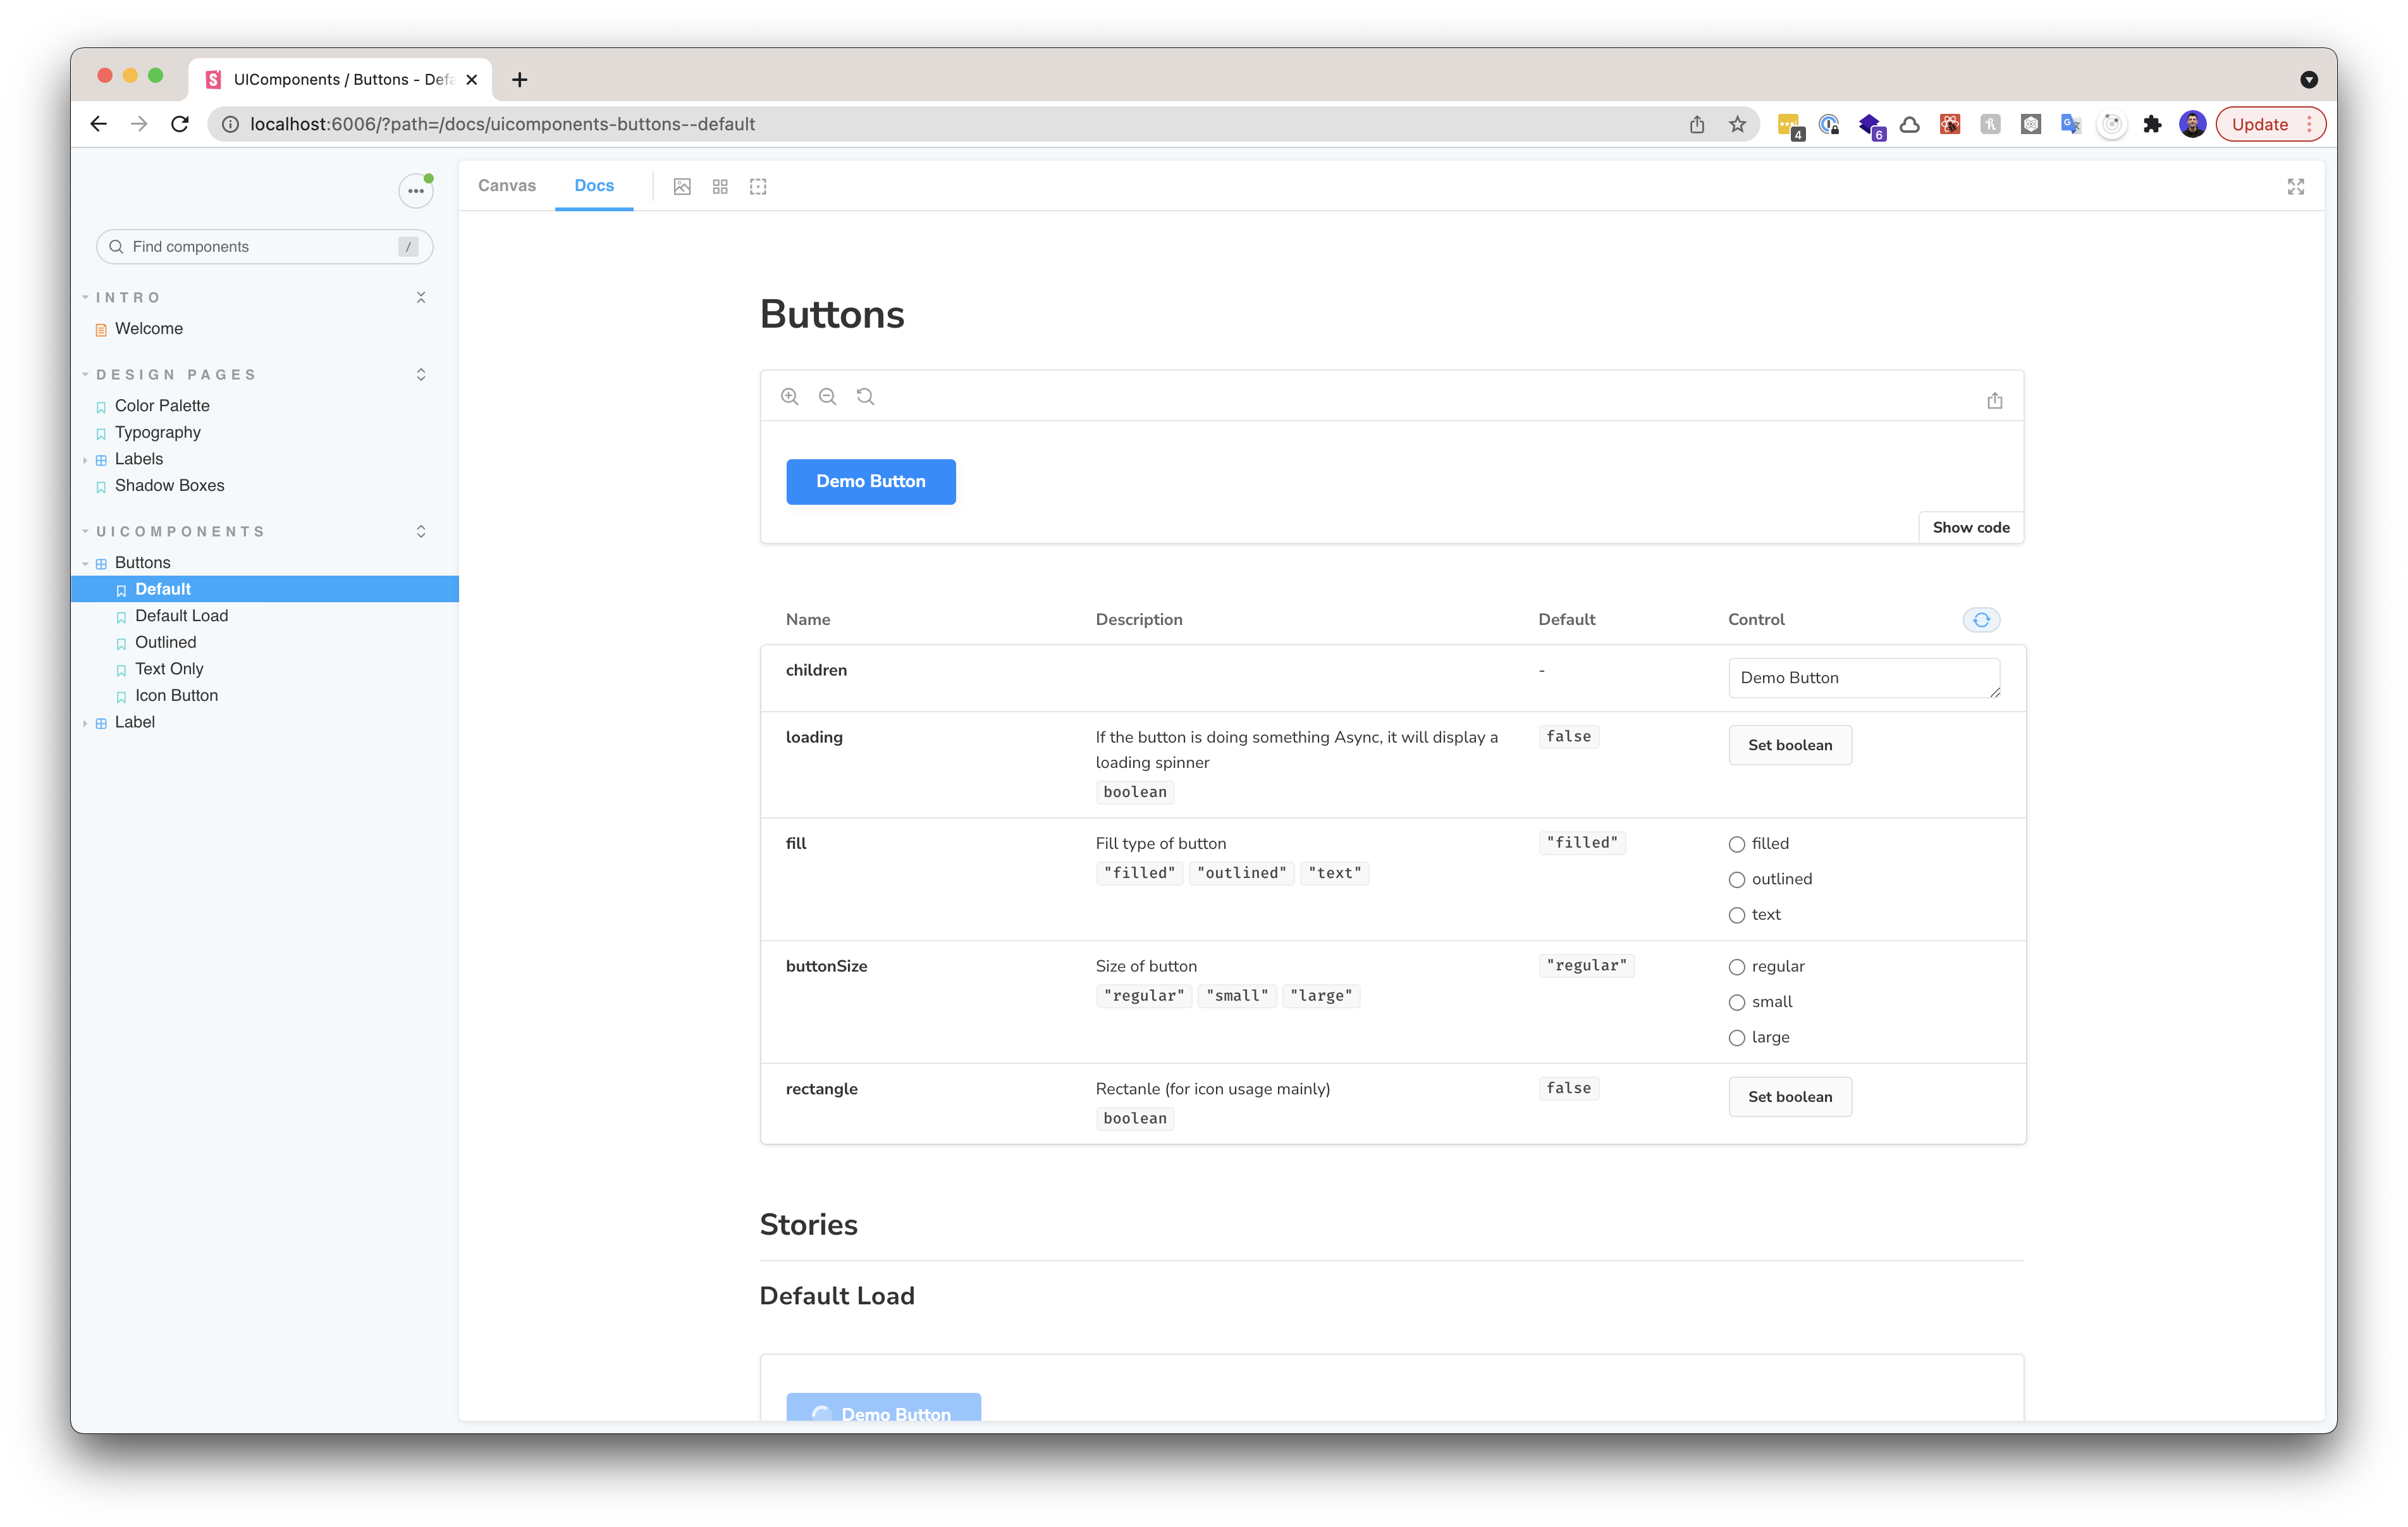
Task: Open the Default Load story
Action: click(x=181, y=615)
